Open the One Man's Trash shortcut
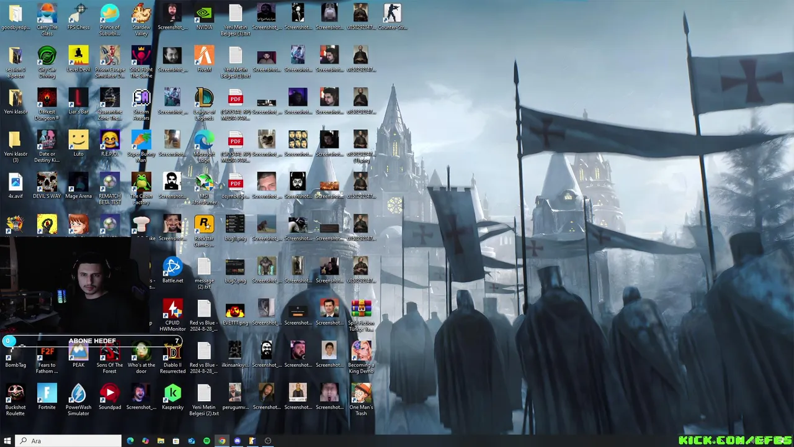The height and width of the screenshot is (447, 794). pos(361,399)
